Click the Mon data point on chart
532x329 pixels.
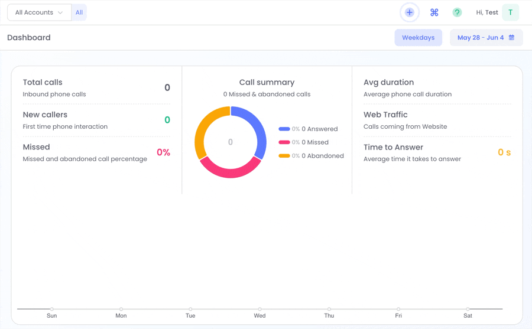pos(121,309)
